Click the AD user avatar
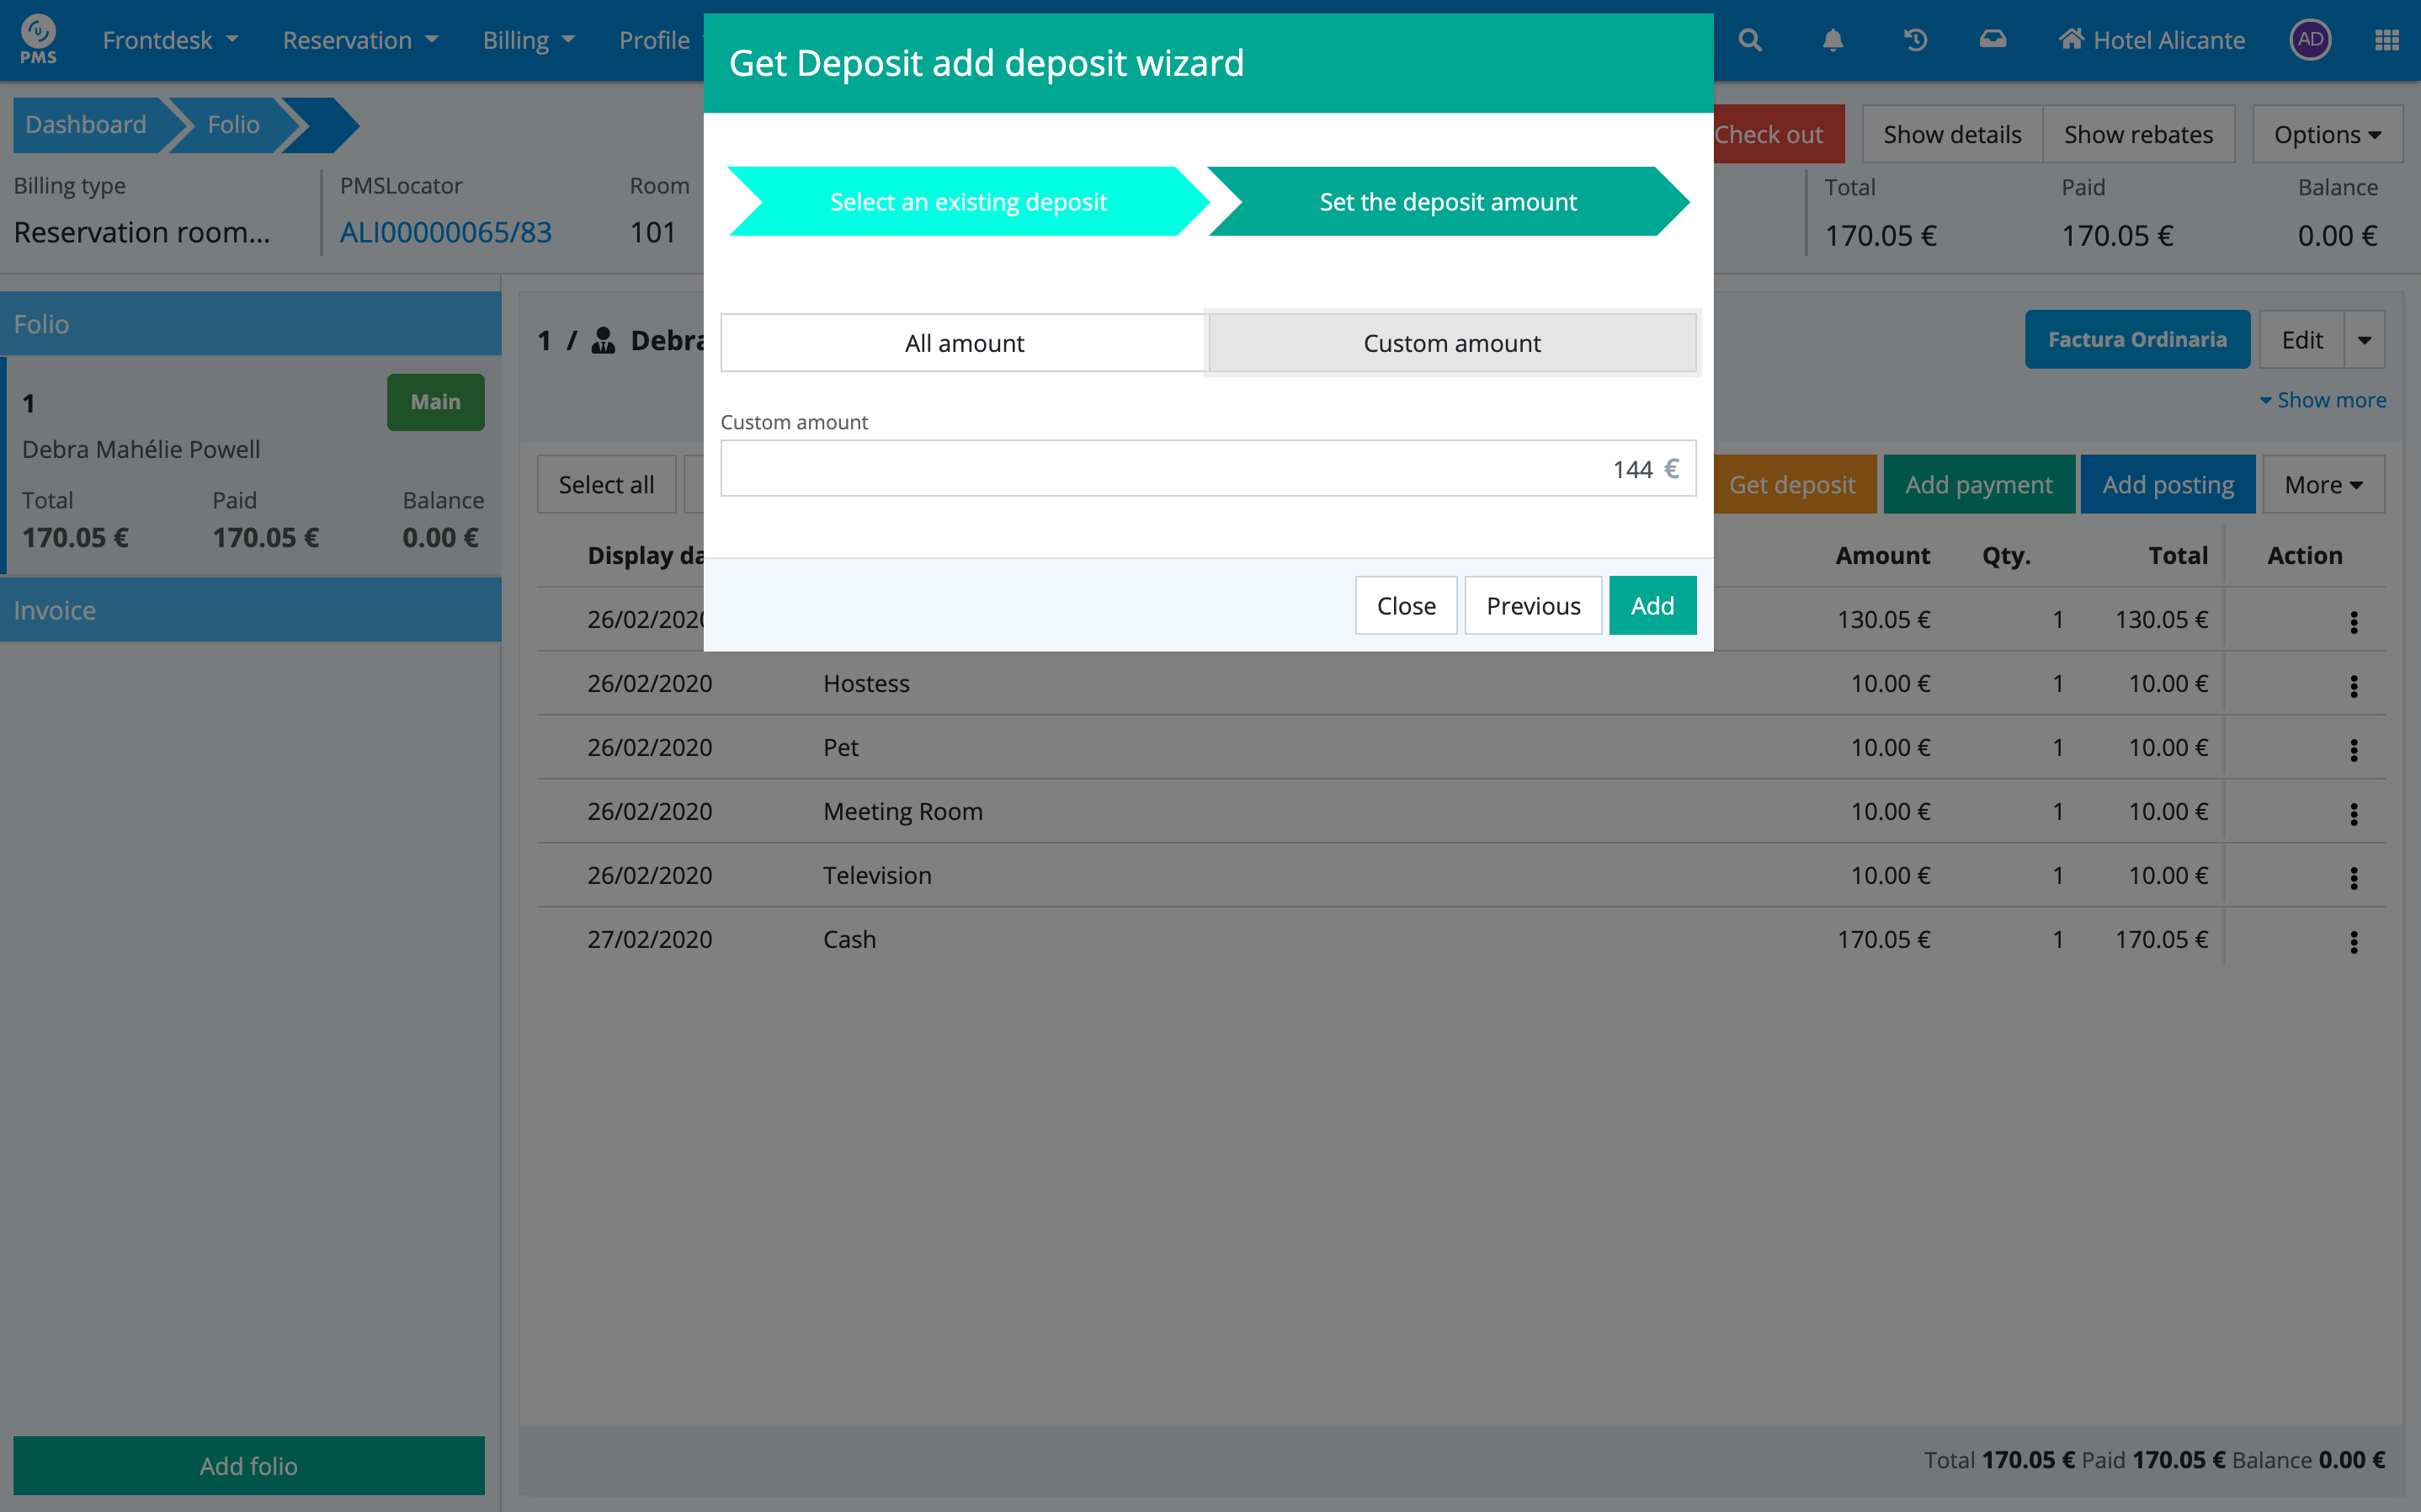2421x1512 pixels. tap(2310, 40)
